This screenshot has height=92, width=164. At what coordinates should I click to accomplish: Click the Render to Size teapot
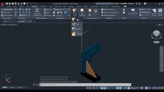tap(133, 11)
